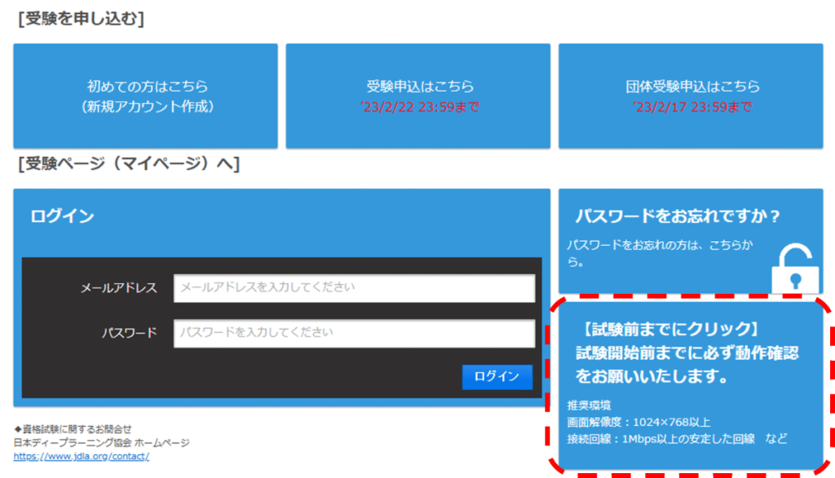Click the 資格試験に関するお問合せ text
The height and width of the screenshot is (478, 835).
73,429
